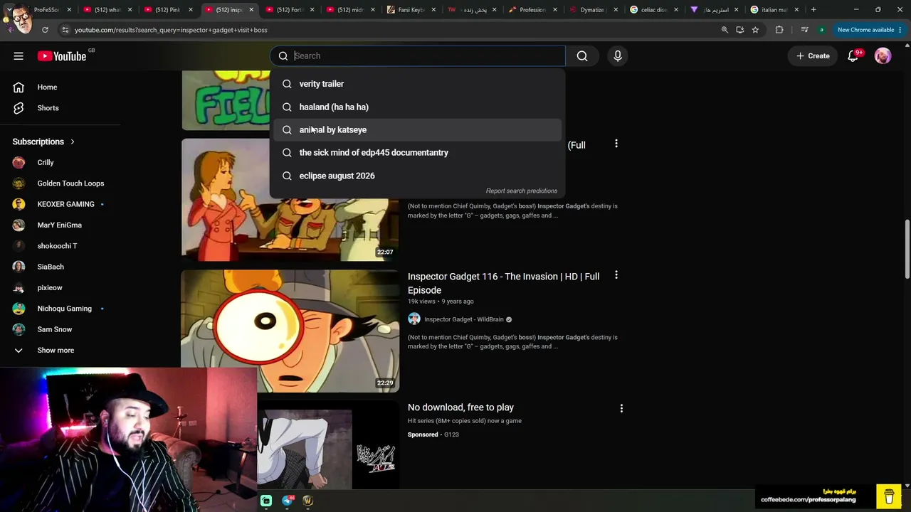Start voice search with the microphone
Viewport: 911px width, 512px height.
click(x=618, y=56)
